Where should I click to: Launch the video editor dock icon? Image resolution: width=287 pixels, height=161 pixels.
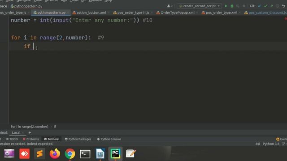point(9,153)
